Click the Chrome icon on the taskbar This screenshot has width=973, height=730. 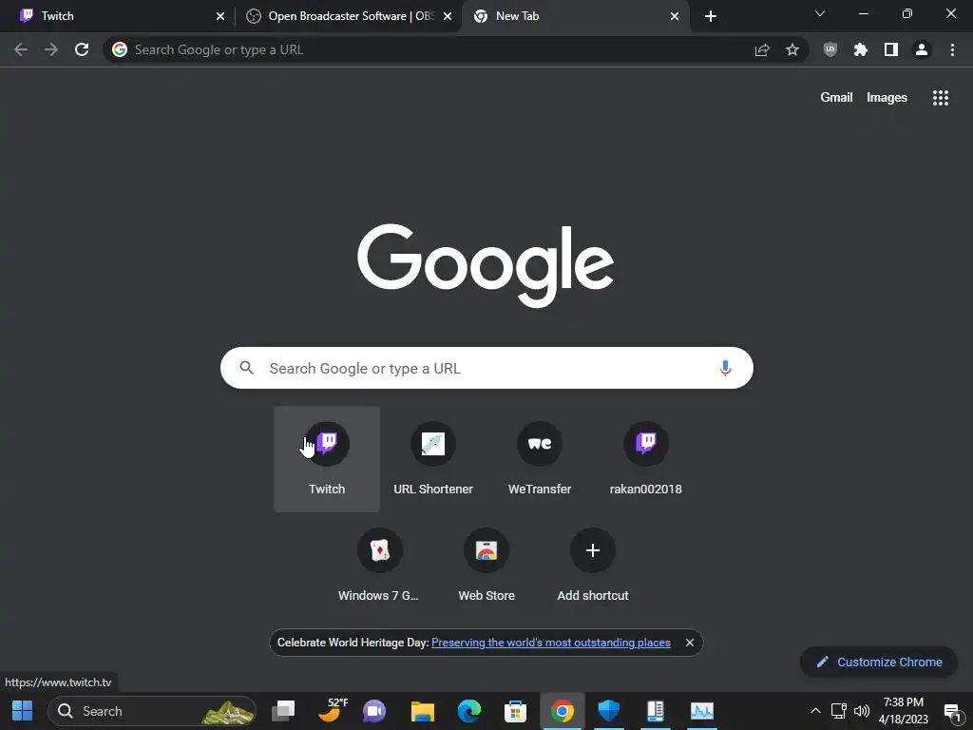coord(562,711)
